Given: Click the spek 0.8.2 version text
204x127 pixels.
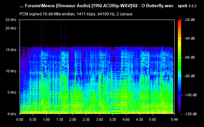Looking at the screenshot, I should point(187,6).
